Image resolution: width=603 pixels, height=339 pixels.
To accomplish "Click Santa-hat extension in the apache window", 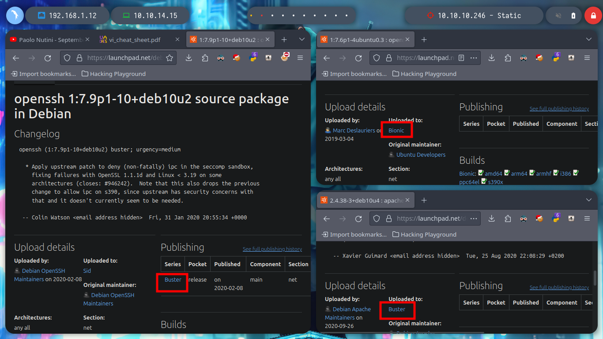I will (539, 218).
